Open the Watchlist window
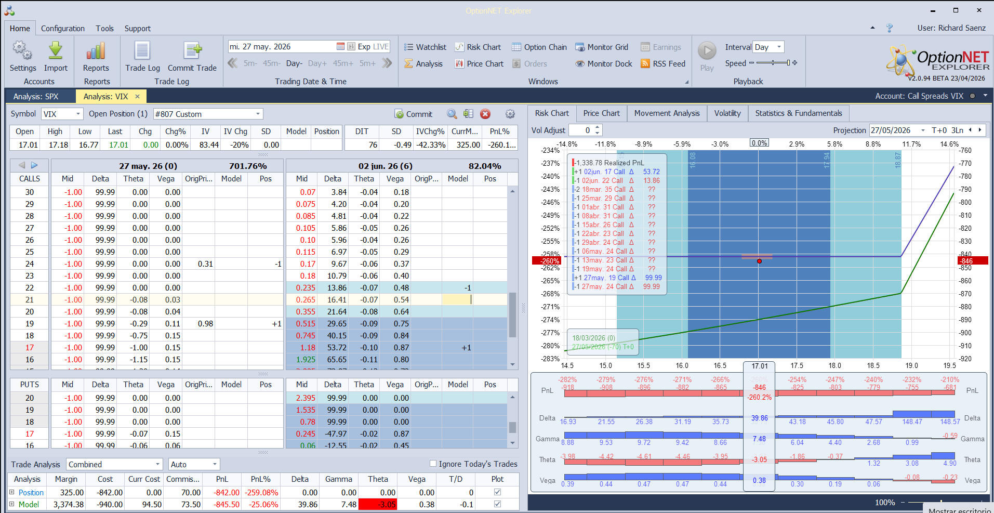The image size is (994, 513). click(425, 47)
